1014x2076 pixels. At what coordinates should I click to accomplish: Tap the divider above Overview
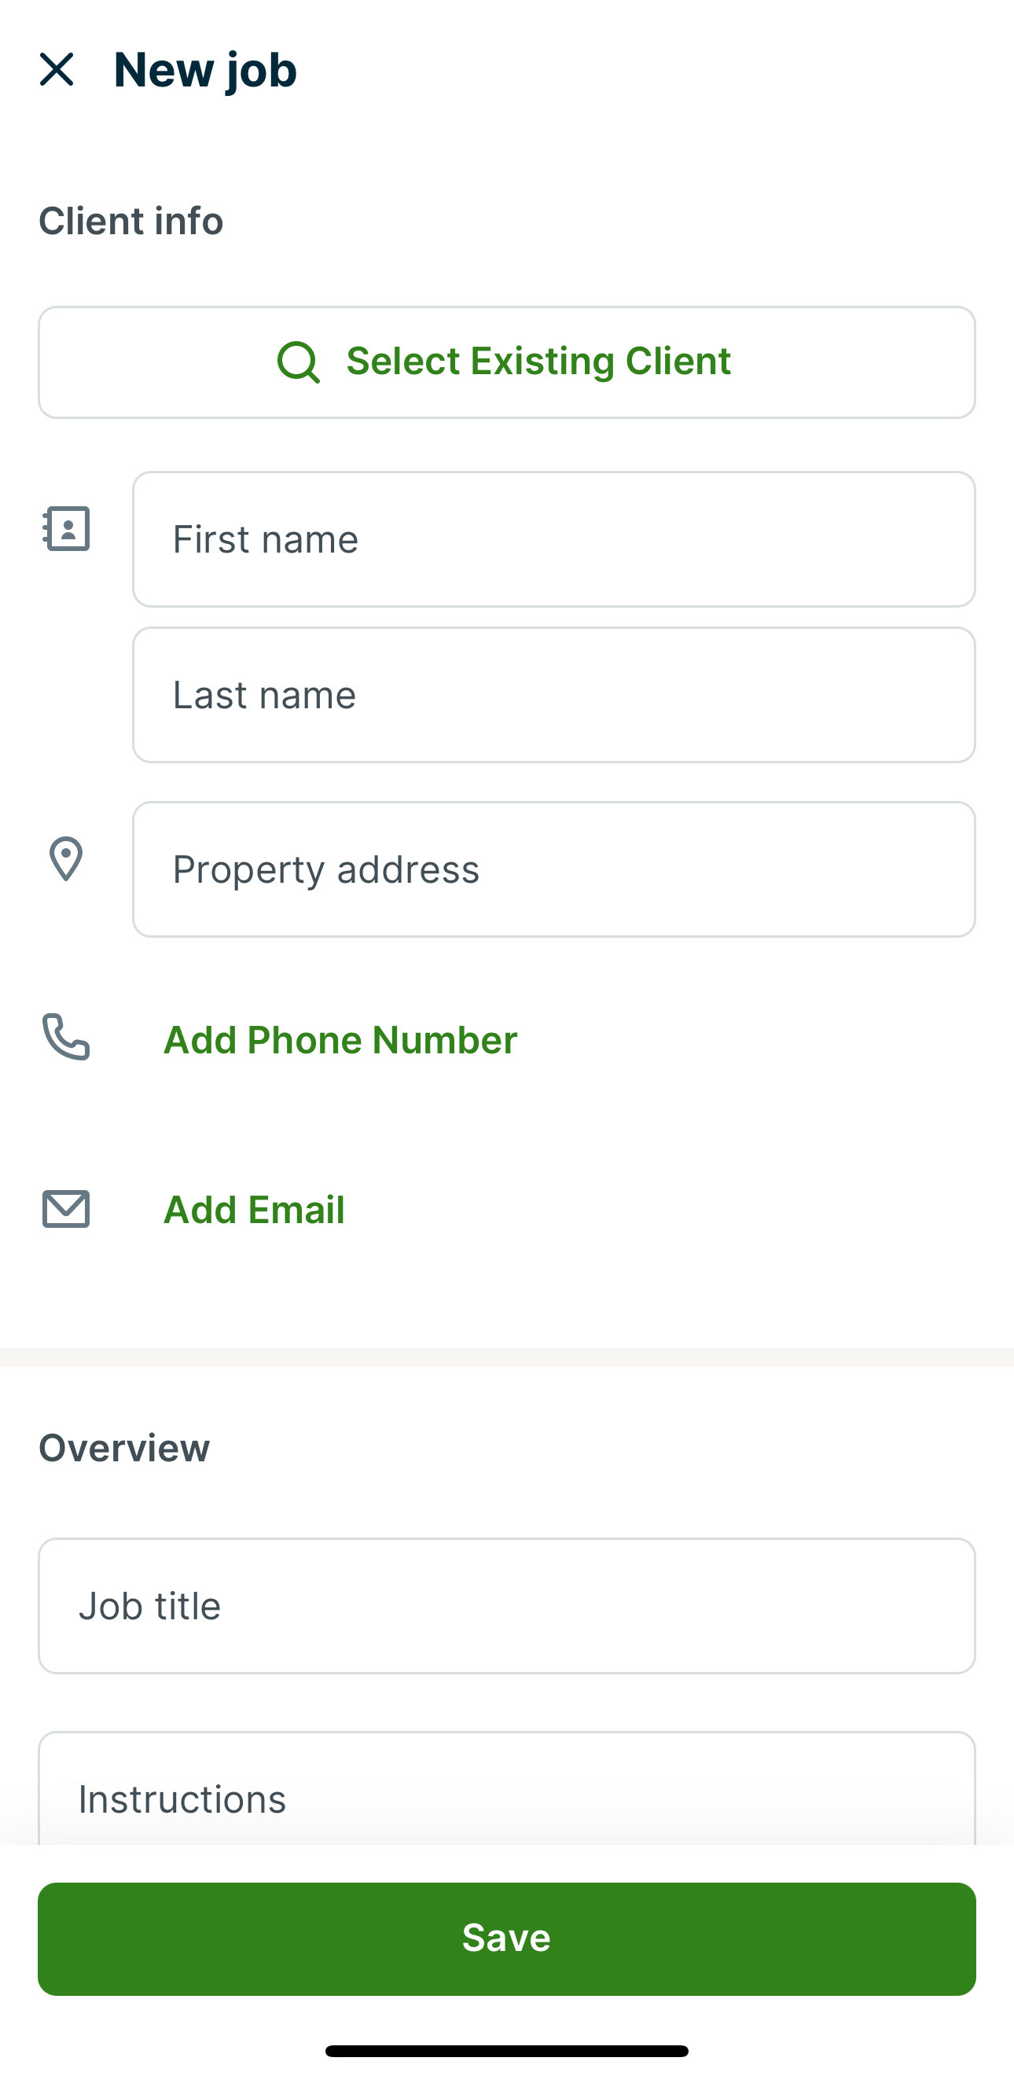(506, 1357)
